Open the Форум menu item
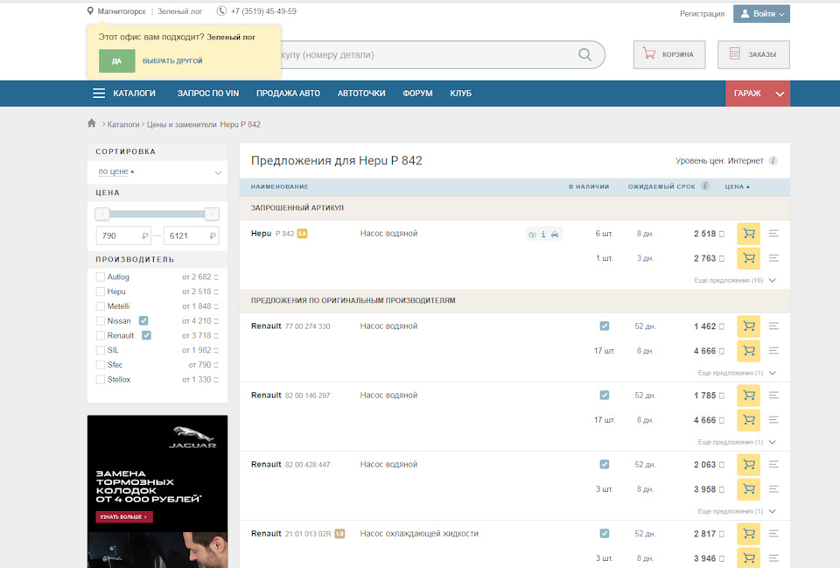 [x=417, y=94]
